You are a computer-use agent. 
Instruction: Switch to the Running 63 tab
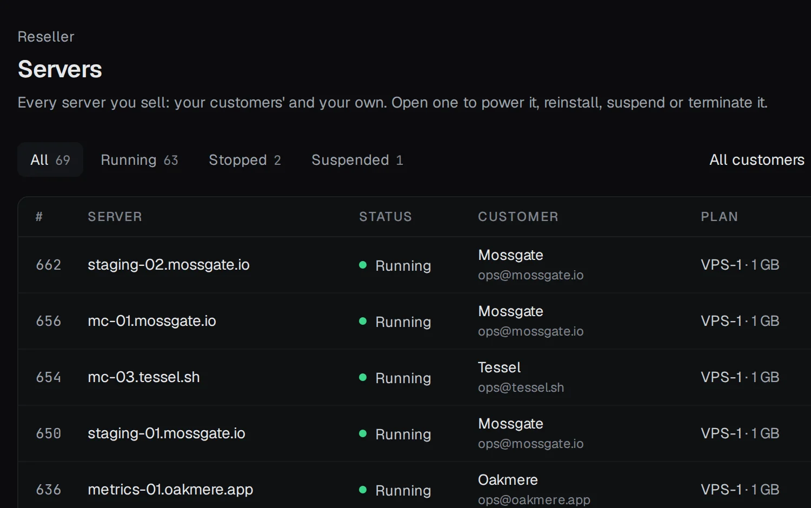[139, 159]
